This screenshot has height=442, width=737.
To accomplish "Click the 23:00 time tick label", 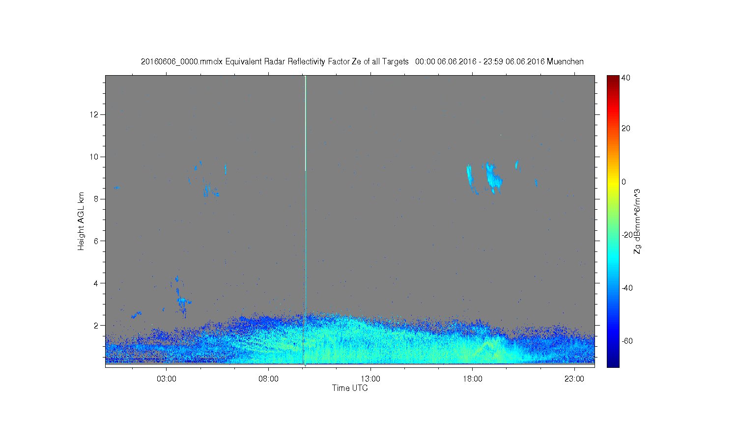I will pyautogui.click(x=574, y=379).
